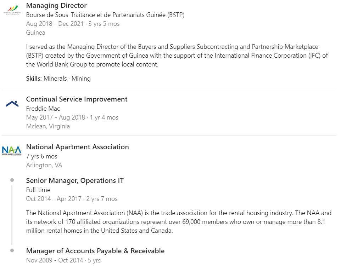Open the Managing Director position title
The image size is (341, 272).
coord(56,6)
